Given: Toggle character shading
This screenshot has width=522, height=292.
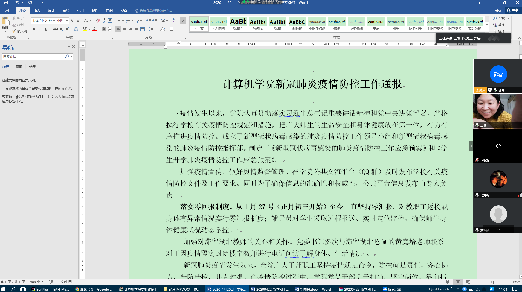Looking at the screenshot, I should (x=104, y=29).
